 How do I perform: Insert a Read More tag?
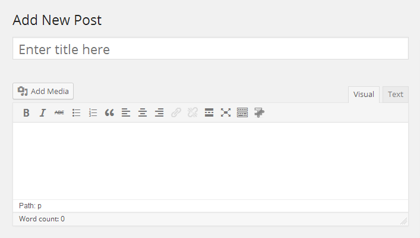pos(209,112)
